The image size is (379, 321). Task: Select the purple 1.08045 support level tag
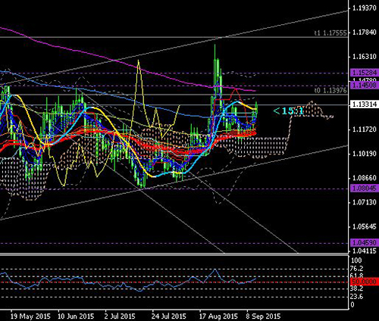point(364,188)
